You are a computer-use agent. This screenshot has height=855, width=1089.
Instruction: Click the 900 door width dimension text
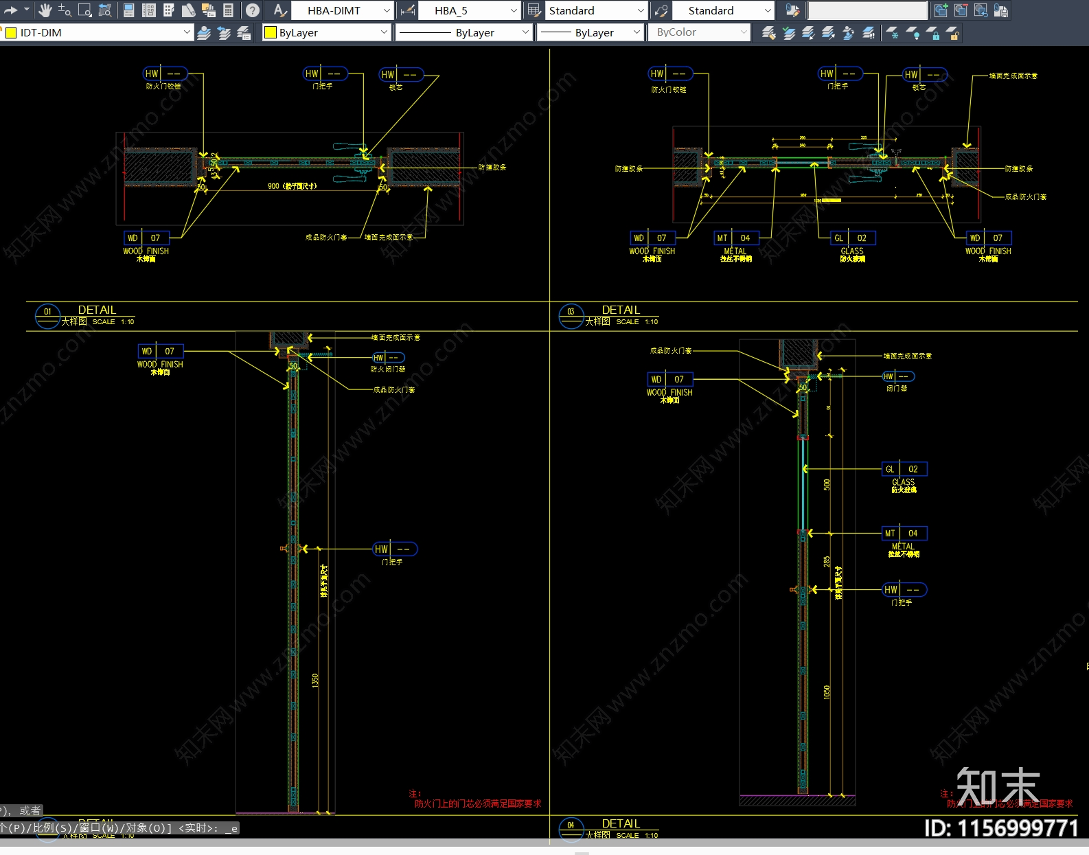click(x=292, y=186)
